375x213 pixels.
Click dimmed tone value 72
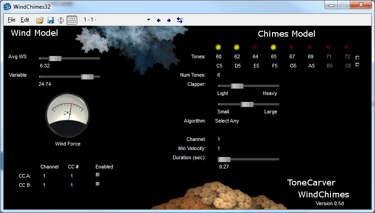[347, 56]
